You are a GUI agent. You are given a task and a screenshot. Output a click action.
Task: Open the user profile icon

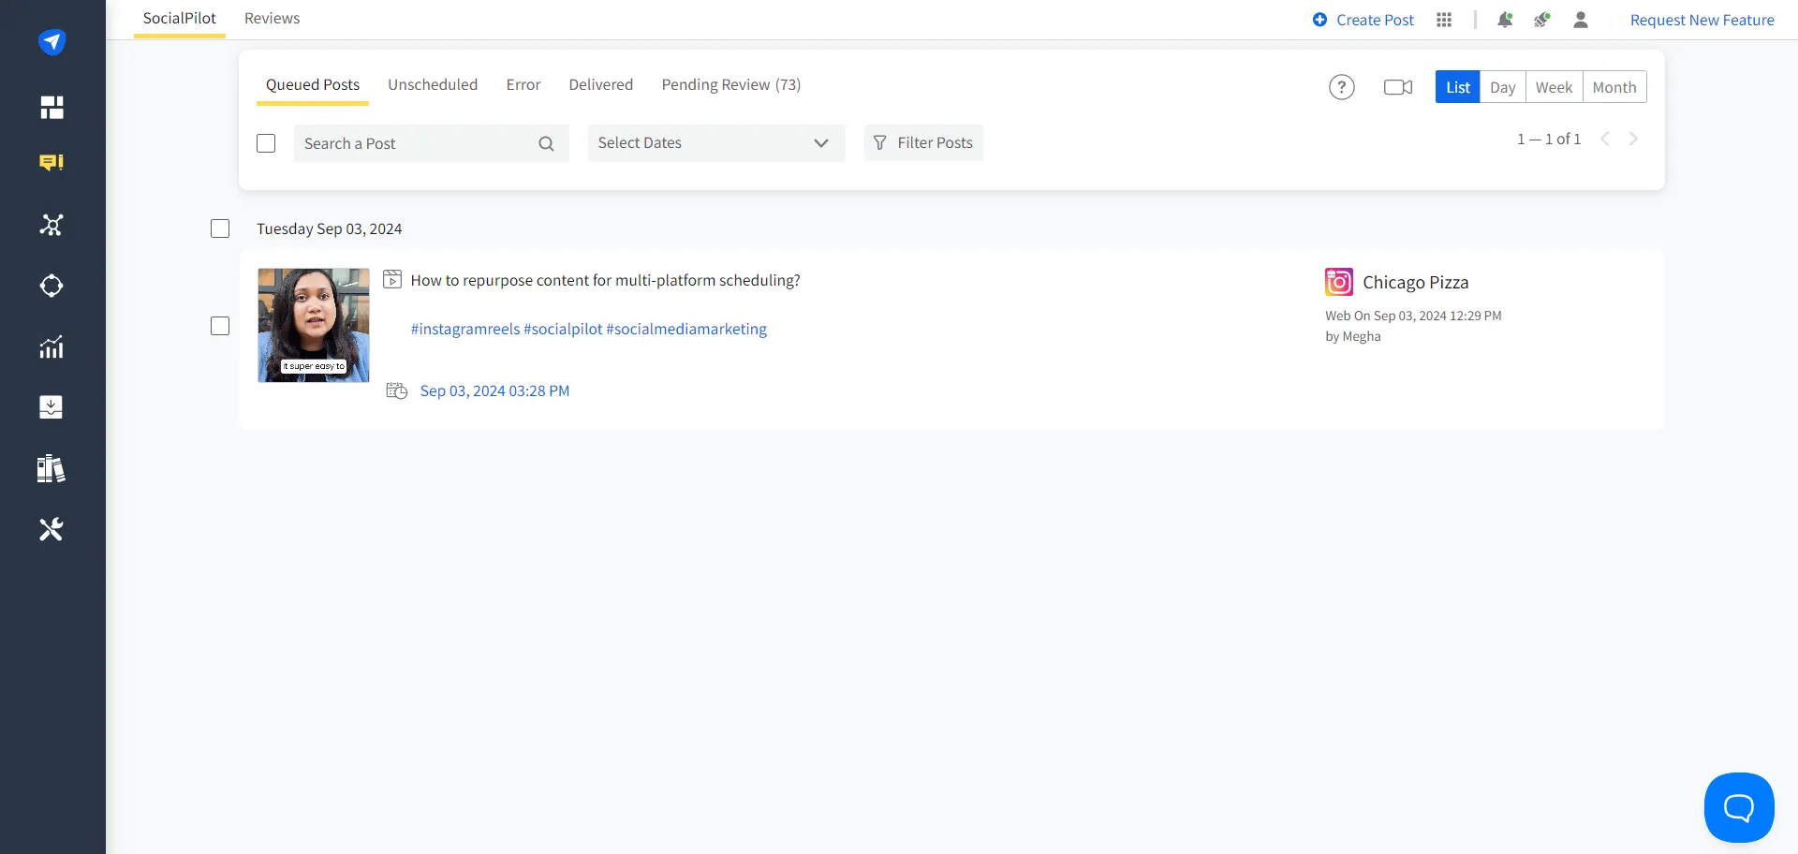click(1581, 20)
